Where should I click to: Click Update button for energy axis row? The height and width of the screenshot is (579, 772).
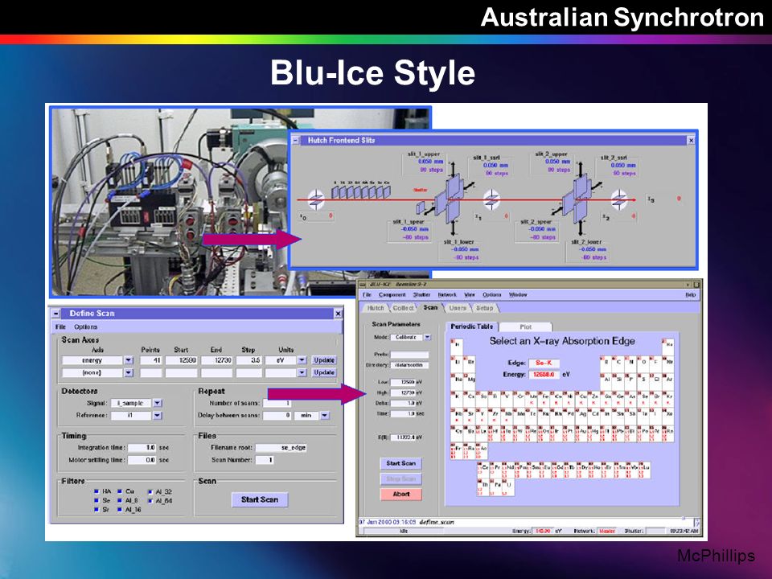[324, 360]
